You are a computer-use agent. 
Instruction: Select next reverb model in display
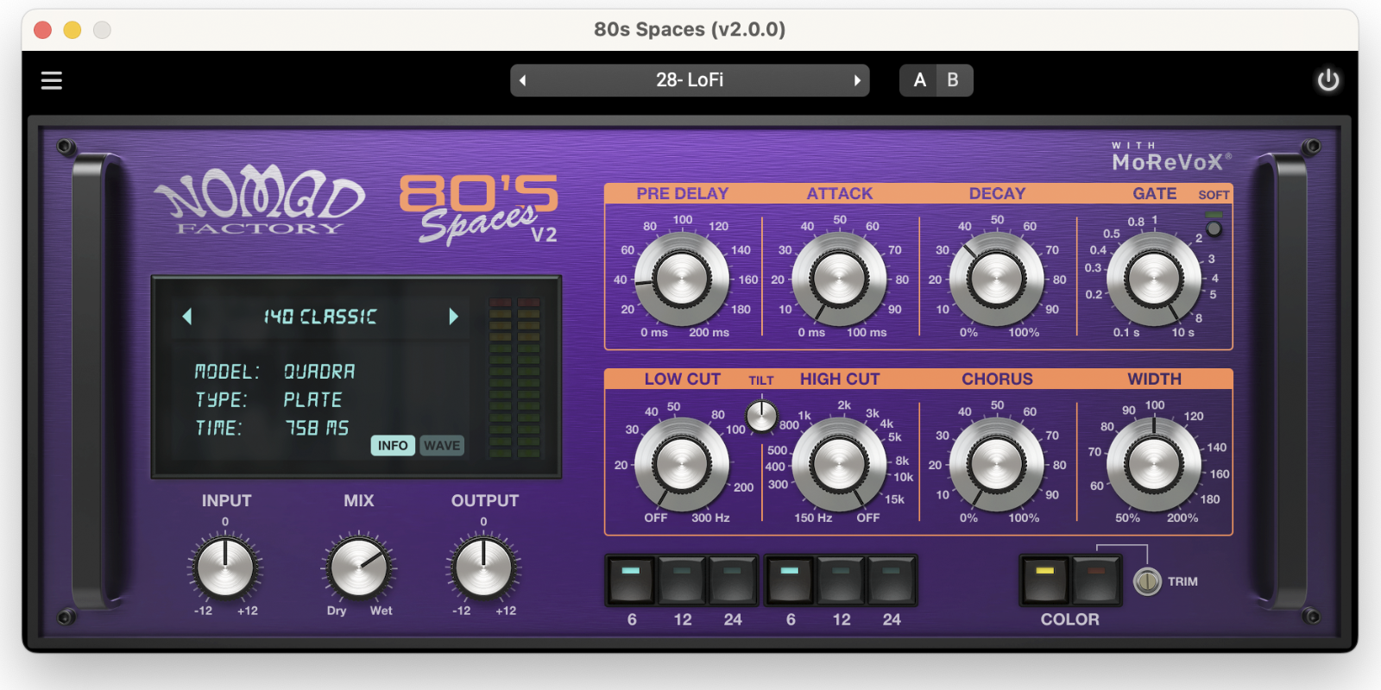click(453, 317)
